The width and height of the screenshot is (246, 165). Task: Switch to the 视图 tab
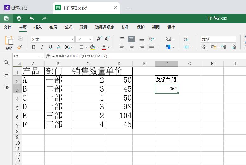pyautogui.click(x=156, y=27)
